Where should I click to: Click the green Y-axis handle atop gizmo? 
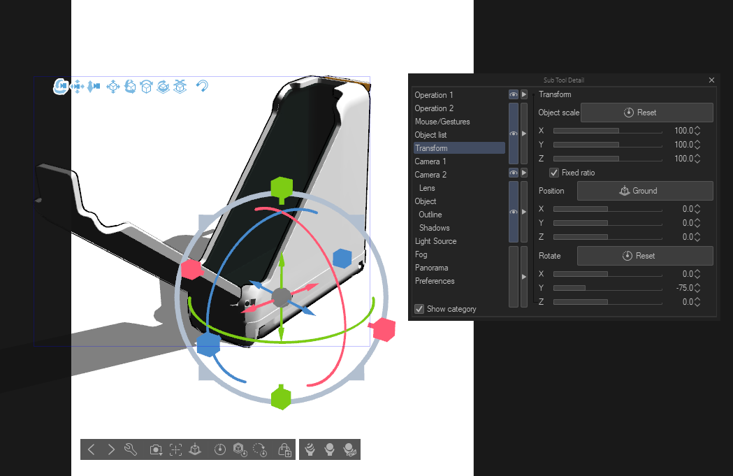tap(281, 187)
